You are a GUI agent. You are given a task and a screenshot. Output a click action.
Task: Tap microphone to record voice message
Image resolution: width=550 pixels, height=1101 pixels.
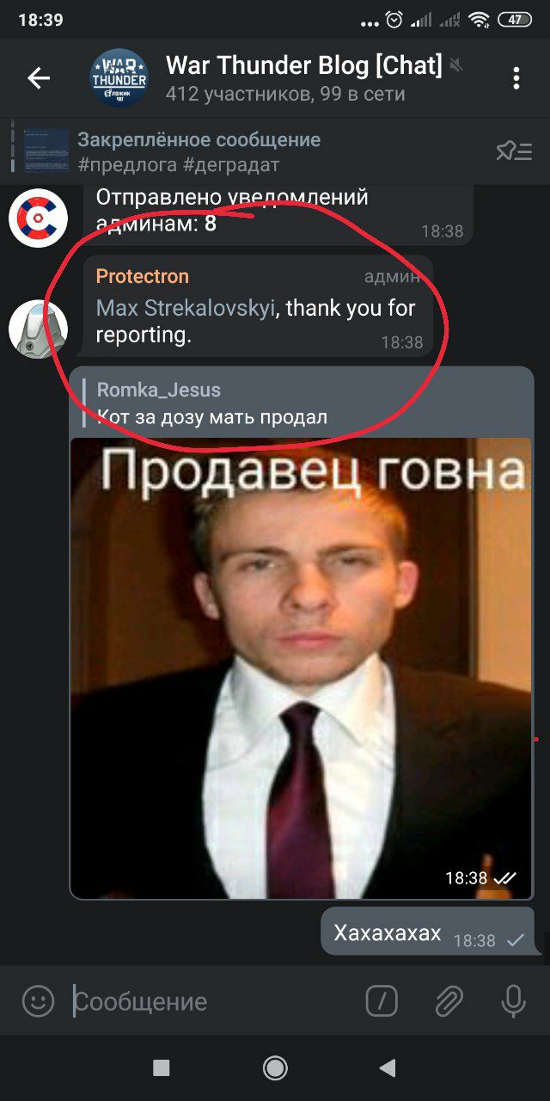513,1001
